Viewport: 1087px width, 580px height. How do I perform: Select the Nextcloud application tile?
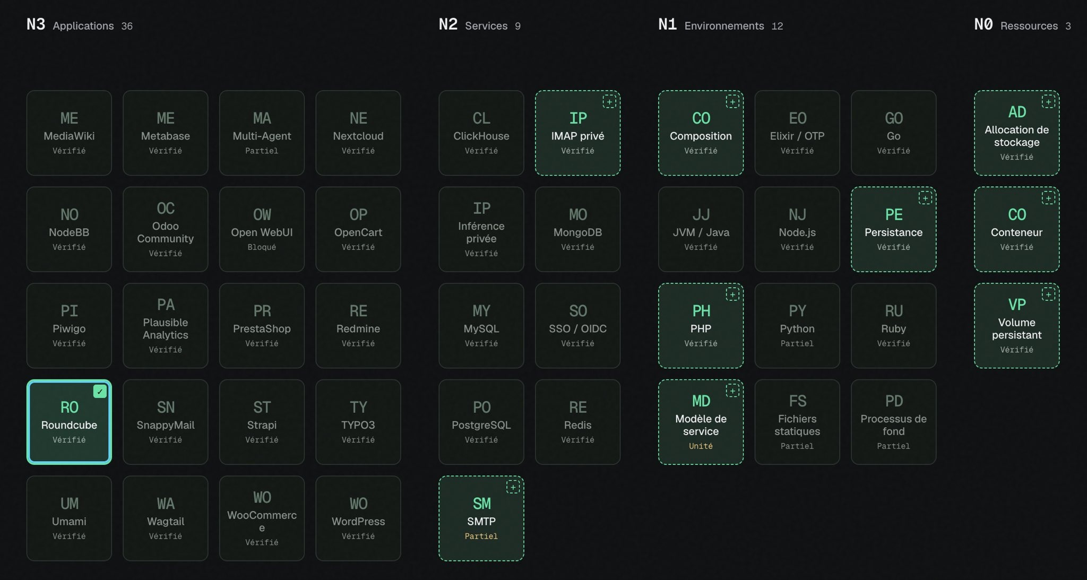click(358, 133)
